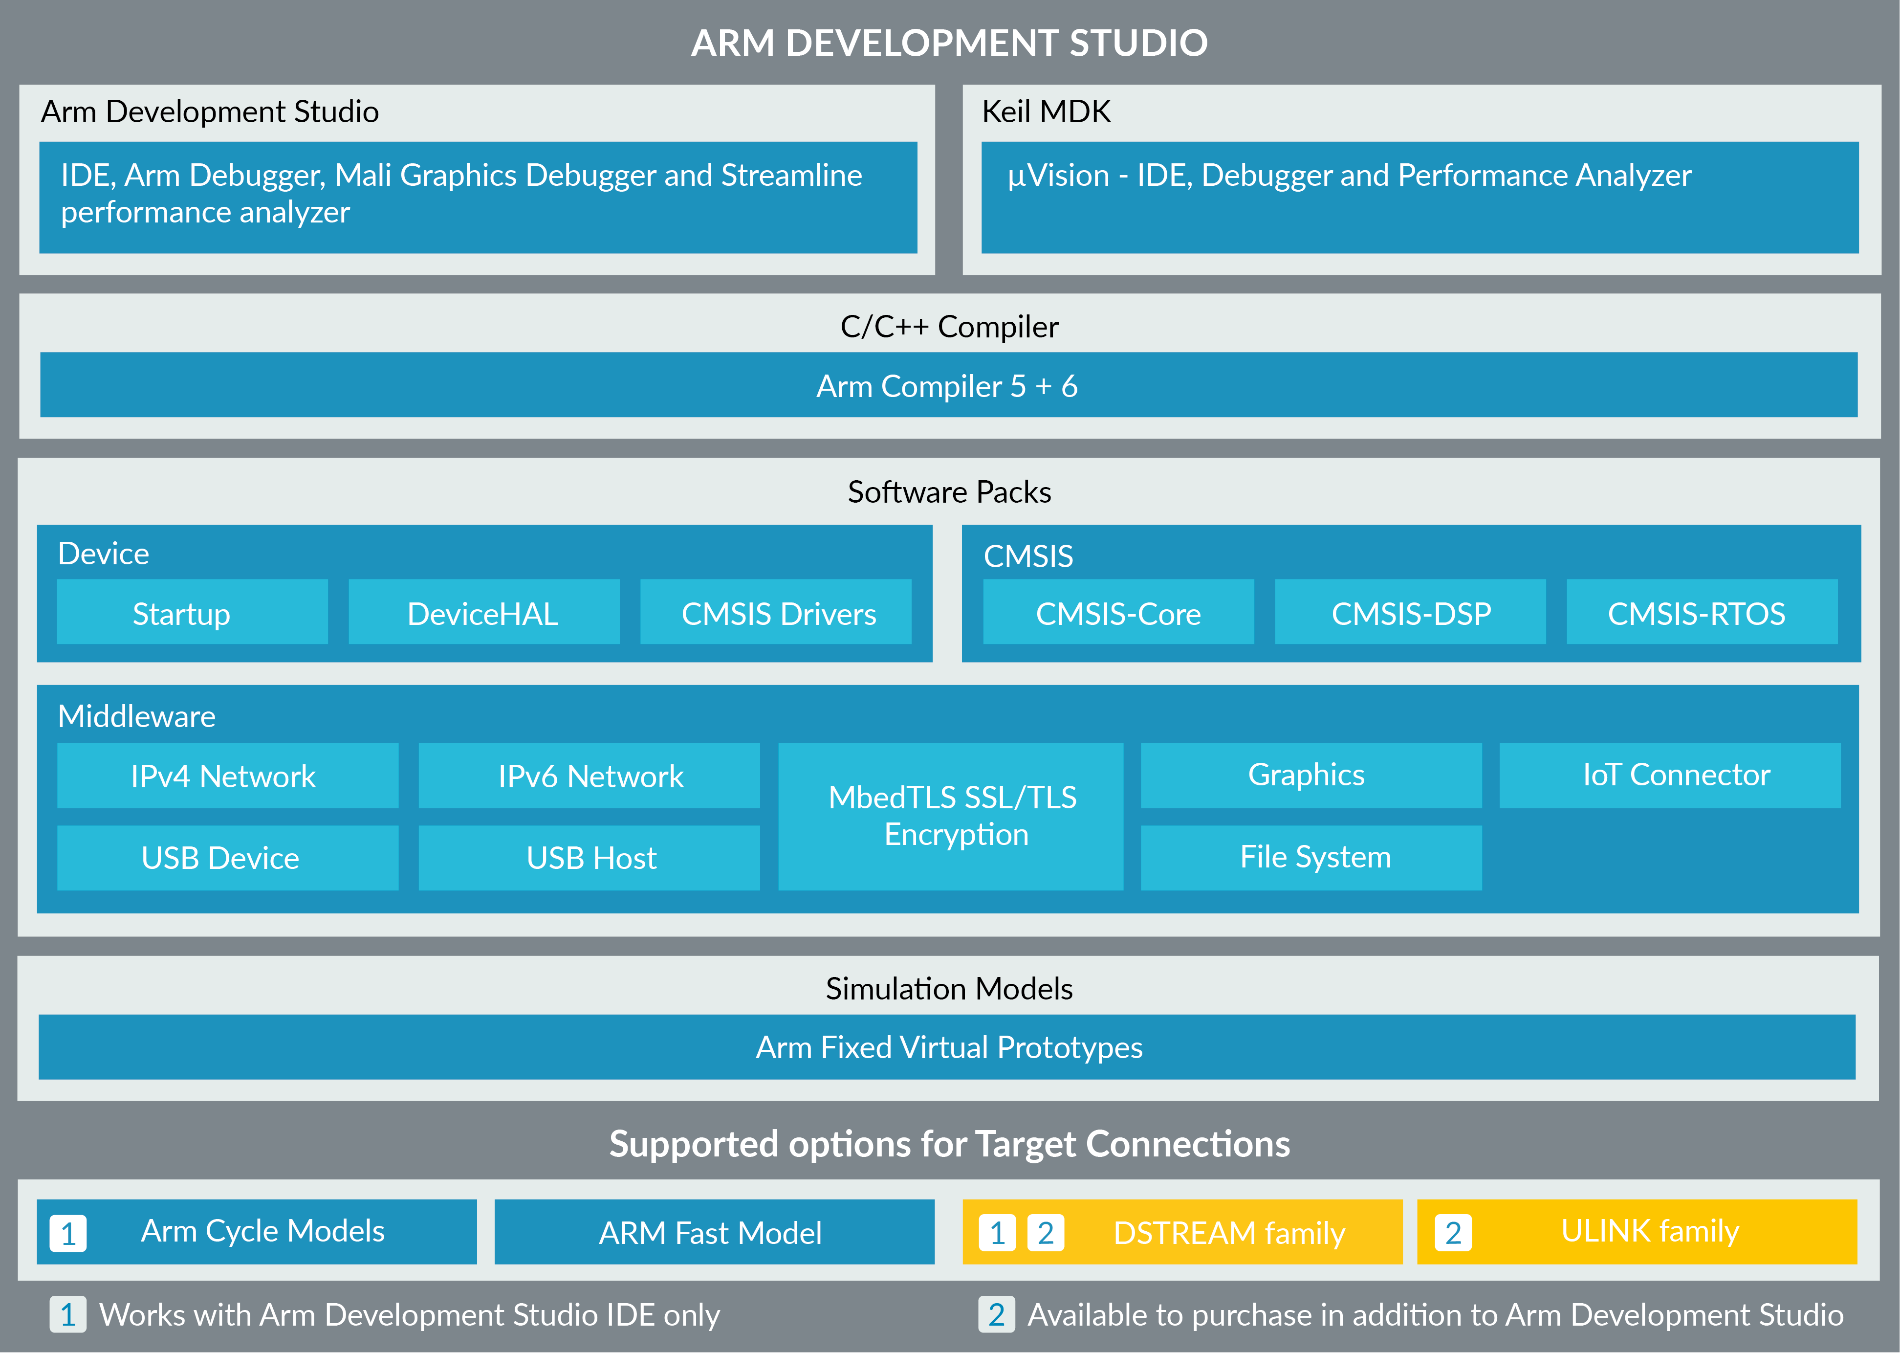Click the footnote 1 legend badge
Viewport: 1900px width, 1354px height.
[67, 1314]
